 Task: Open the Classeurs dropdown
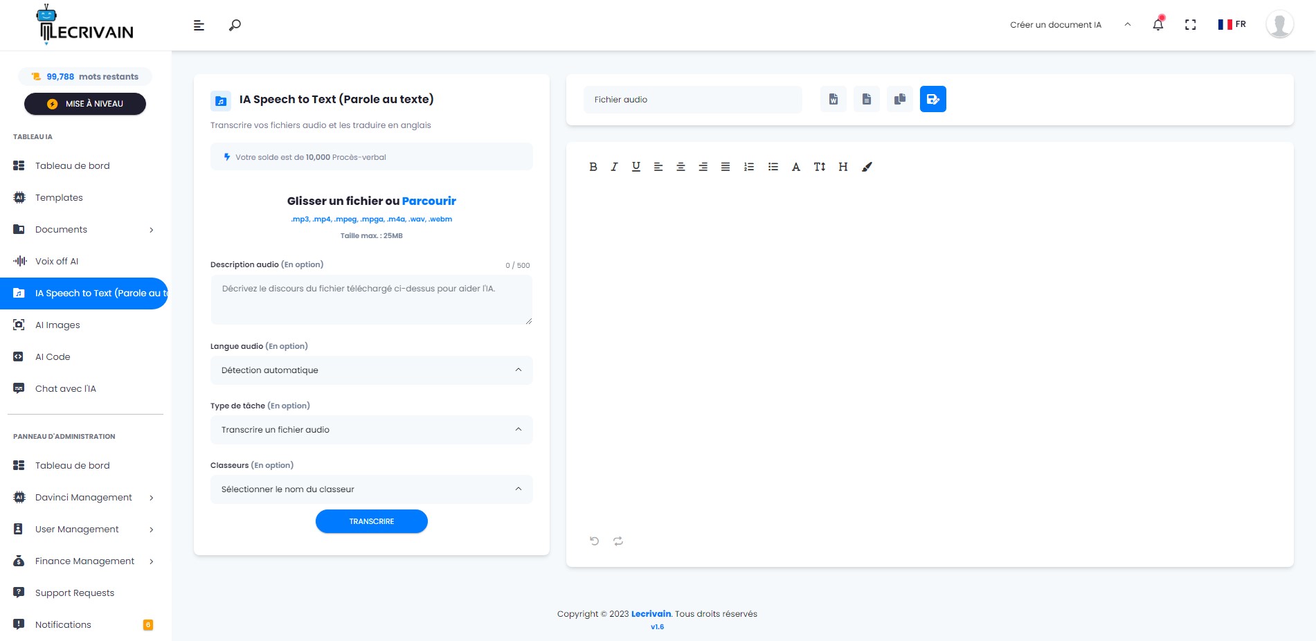click(371, 489)
